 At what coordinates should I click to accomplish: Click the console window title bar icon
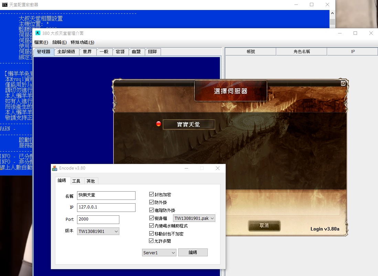pyautogui.click(x=4, y=4)
